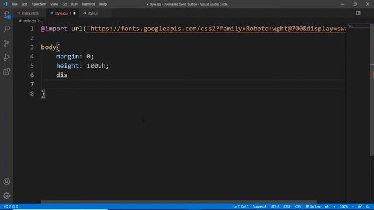Image resolution: width=374 pixels, height=210 pixels.
Task: Switch to the style.css tab
Action: coord(61,13)
